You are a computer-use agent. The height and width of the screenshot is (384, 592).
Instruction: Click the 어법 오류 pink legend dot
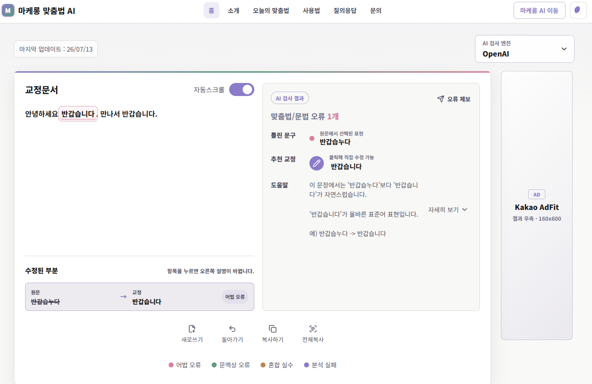[171, 365]
